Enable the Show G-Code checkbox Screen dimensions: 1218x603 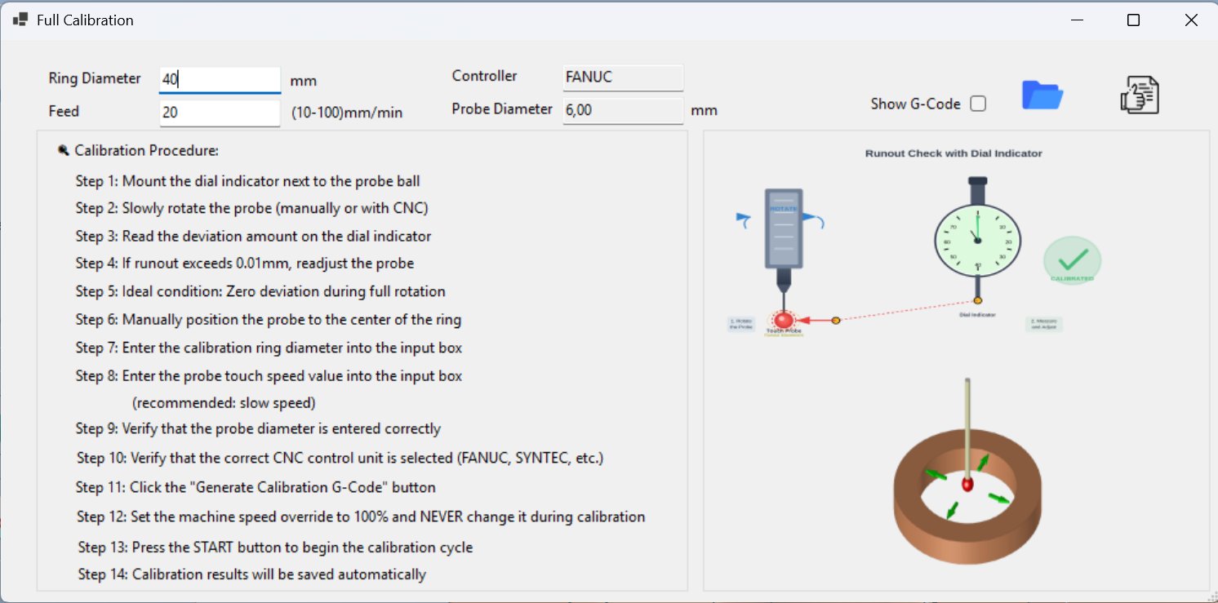pyautogui.click(x=977, y=104)
